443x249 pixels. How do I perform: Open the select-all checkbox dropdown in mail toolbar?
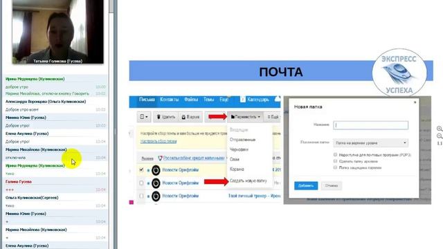[x=144, y=117]
